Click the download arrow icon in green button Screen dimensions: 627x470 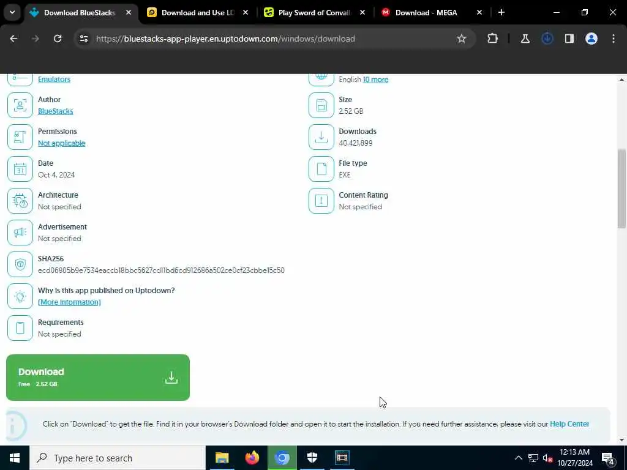tap(171, 377)
